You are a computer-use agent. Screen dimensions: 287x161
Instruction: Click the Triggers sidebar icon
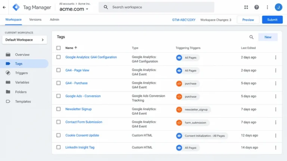[8, 73]
